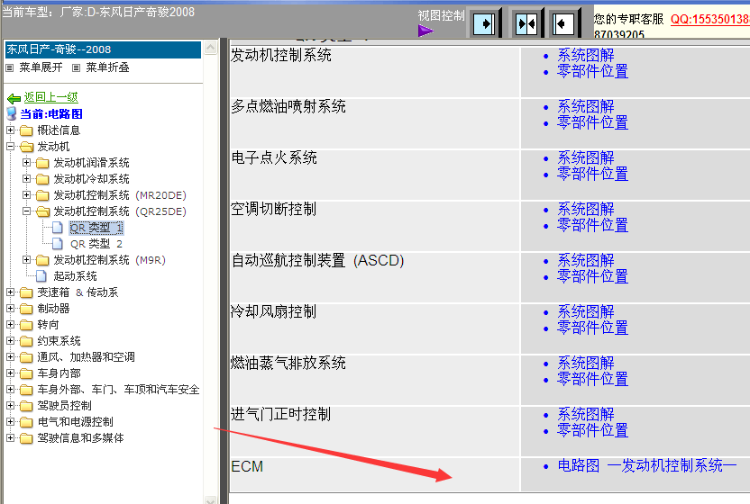The width and height of the screenshot is (750, 504).
Task: Expand the 车身内部 tree node
Action: (10, 373)
